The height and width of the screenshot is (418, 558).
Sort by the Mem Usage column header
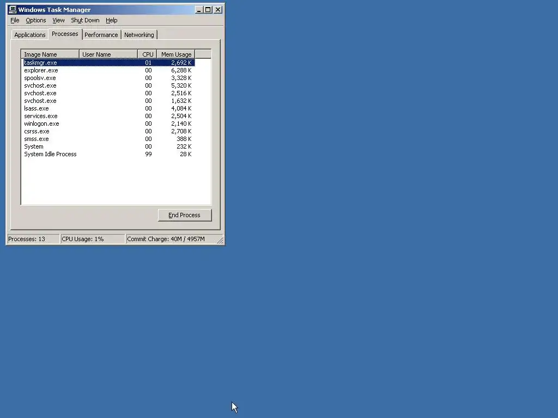pos(176,54)
